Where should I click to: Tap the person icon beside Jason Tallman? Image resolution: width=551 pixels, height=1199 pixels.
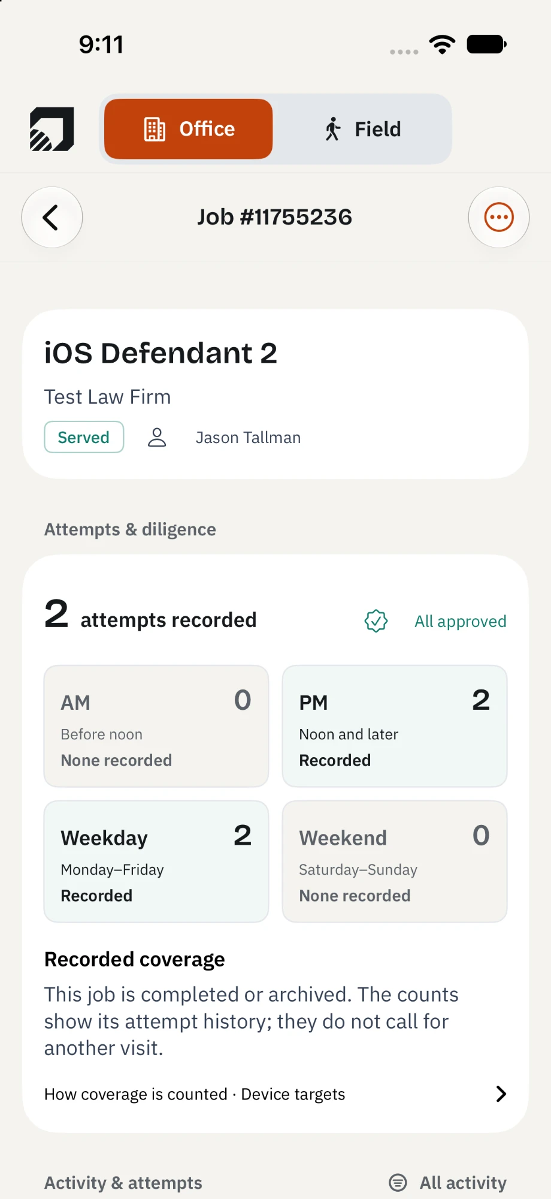tap(157, 437)
